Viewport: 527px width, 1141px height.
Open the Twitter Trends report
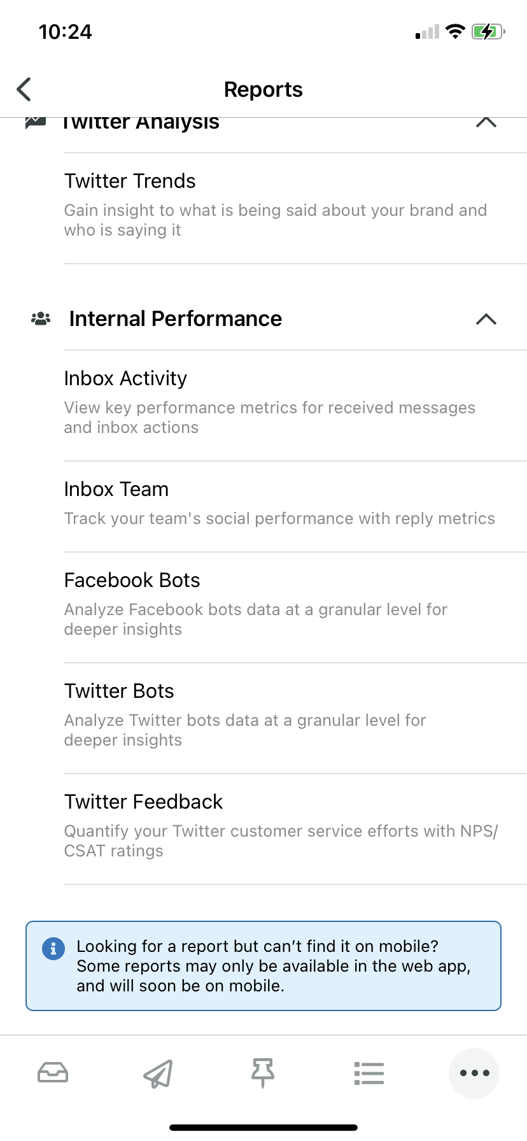[263, 204]
